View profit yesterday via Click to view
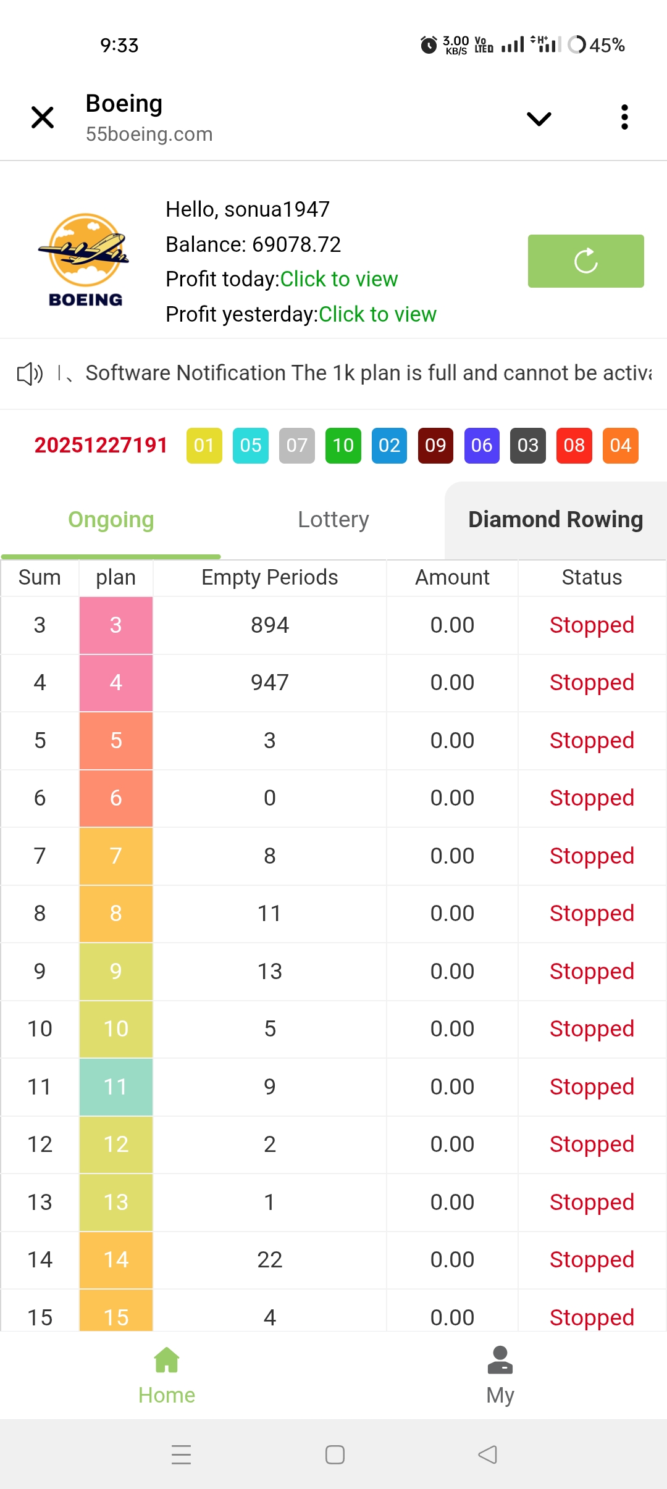 point(377,314)
